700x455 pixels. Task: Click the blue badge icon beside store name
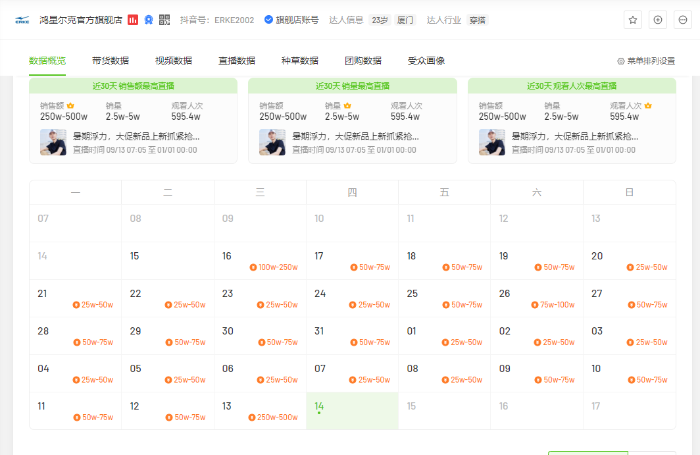149,20
